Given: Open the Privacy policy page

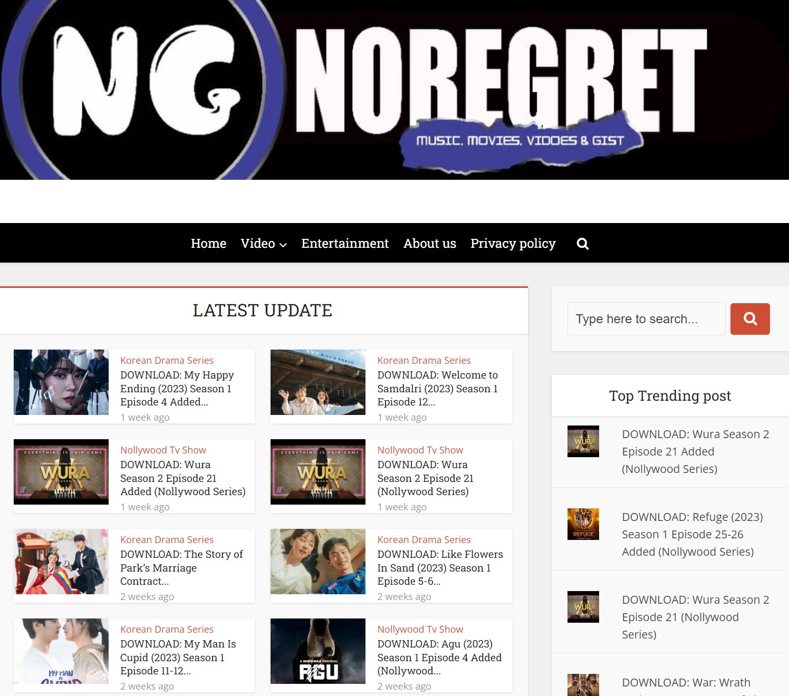Looking at the screenshot, I should click(x=513, y=244).
